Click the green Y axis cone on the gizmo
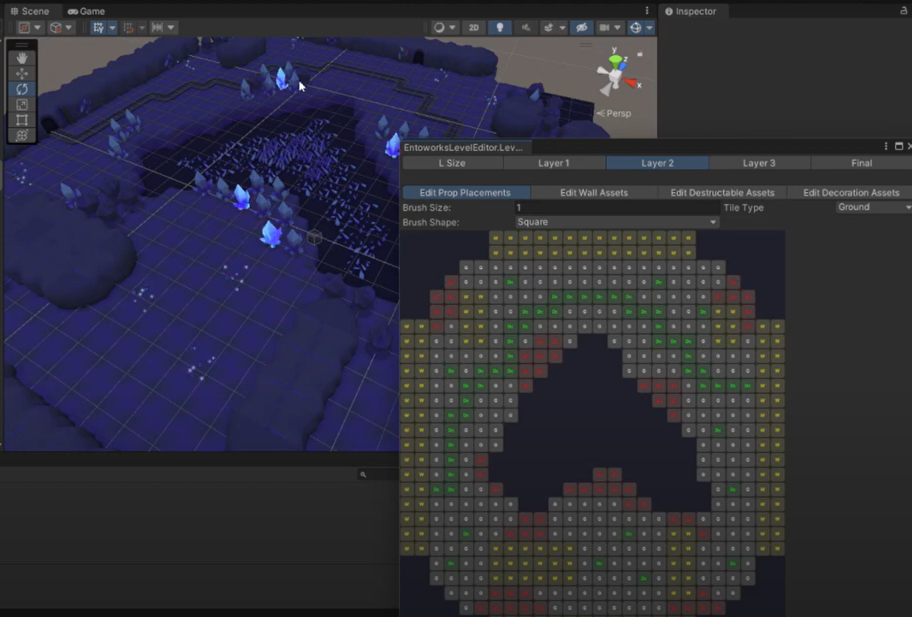912x617 pixels. [616, 62]
